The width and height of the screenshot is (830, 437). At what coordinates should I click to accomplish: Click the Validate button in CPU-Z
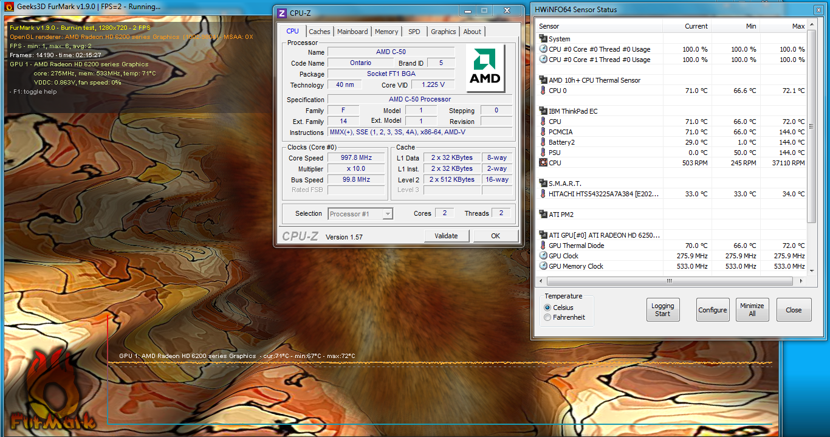tap(447, 236)
